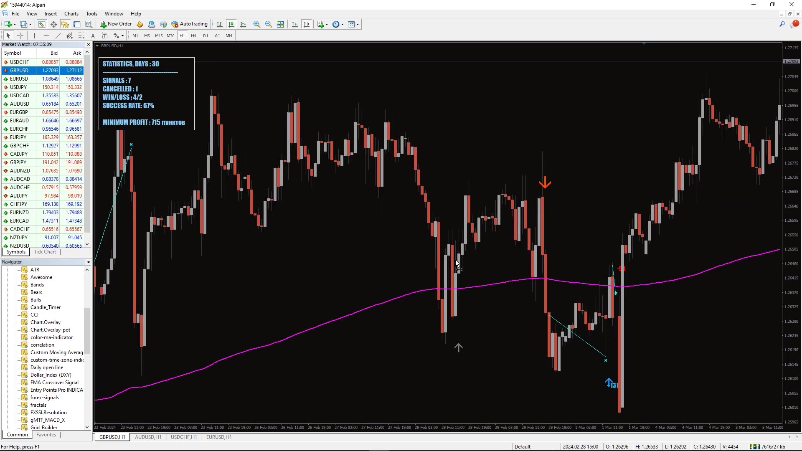Image resolution: width=802 pixels, height=451 pixels.
Task: Open the Favorites tab in Navigator
Action: [46, 435]
